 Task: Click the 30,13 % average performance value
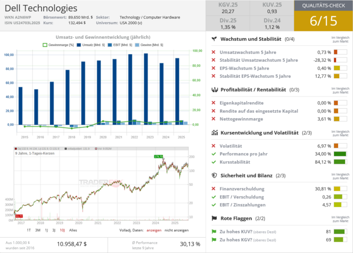point(190,244)
